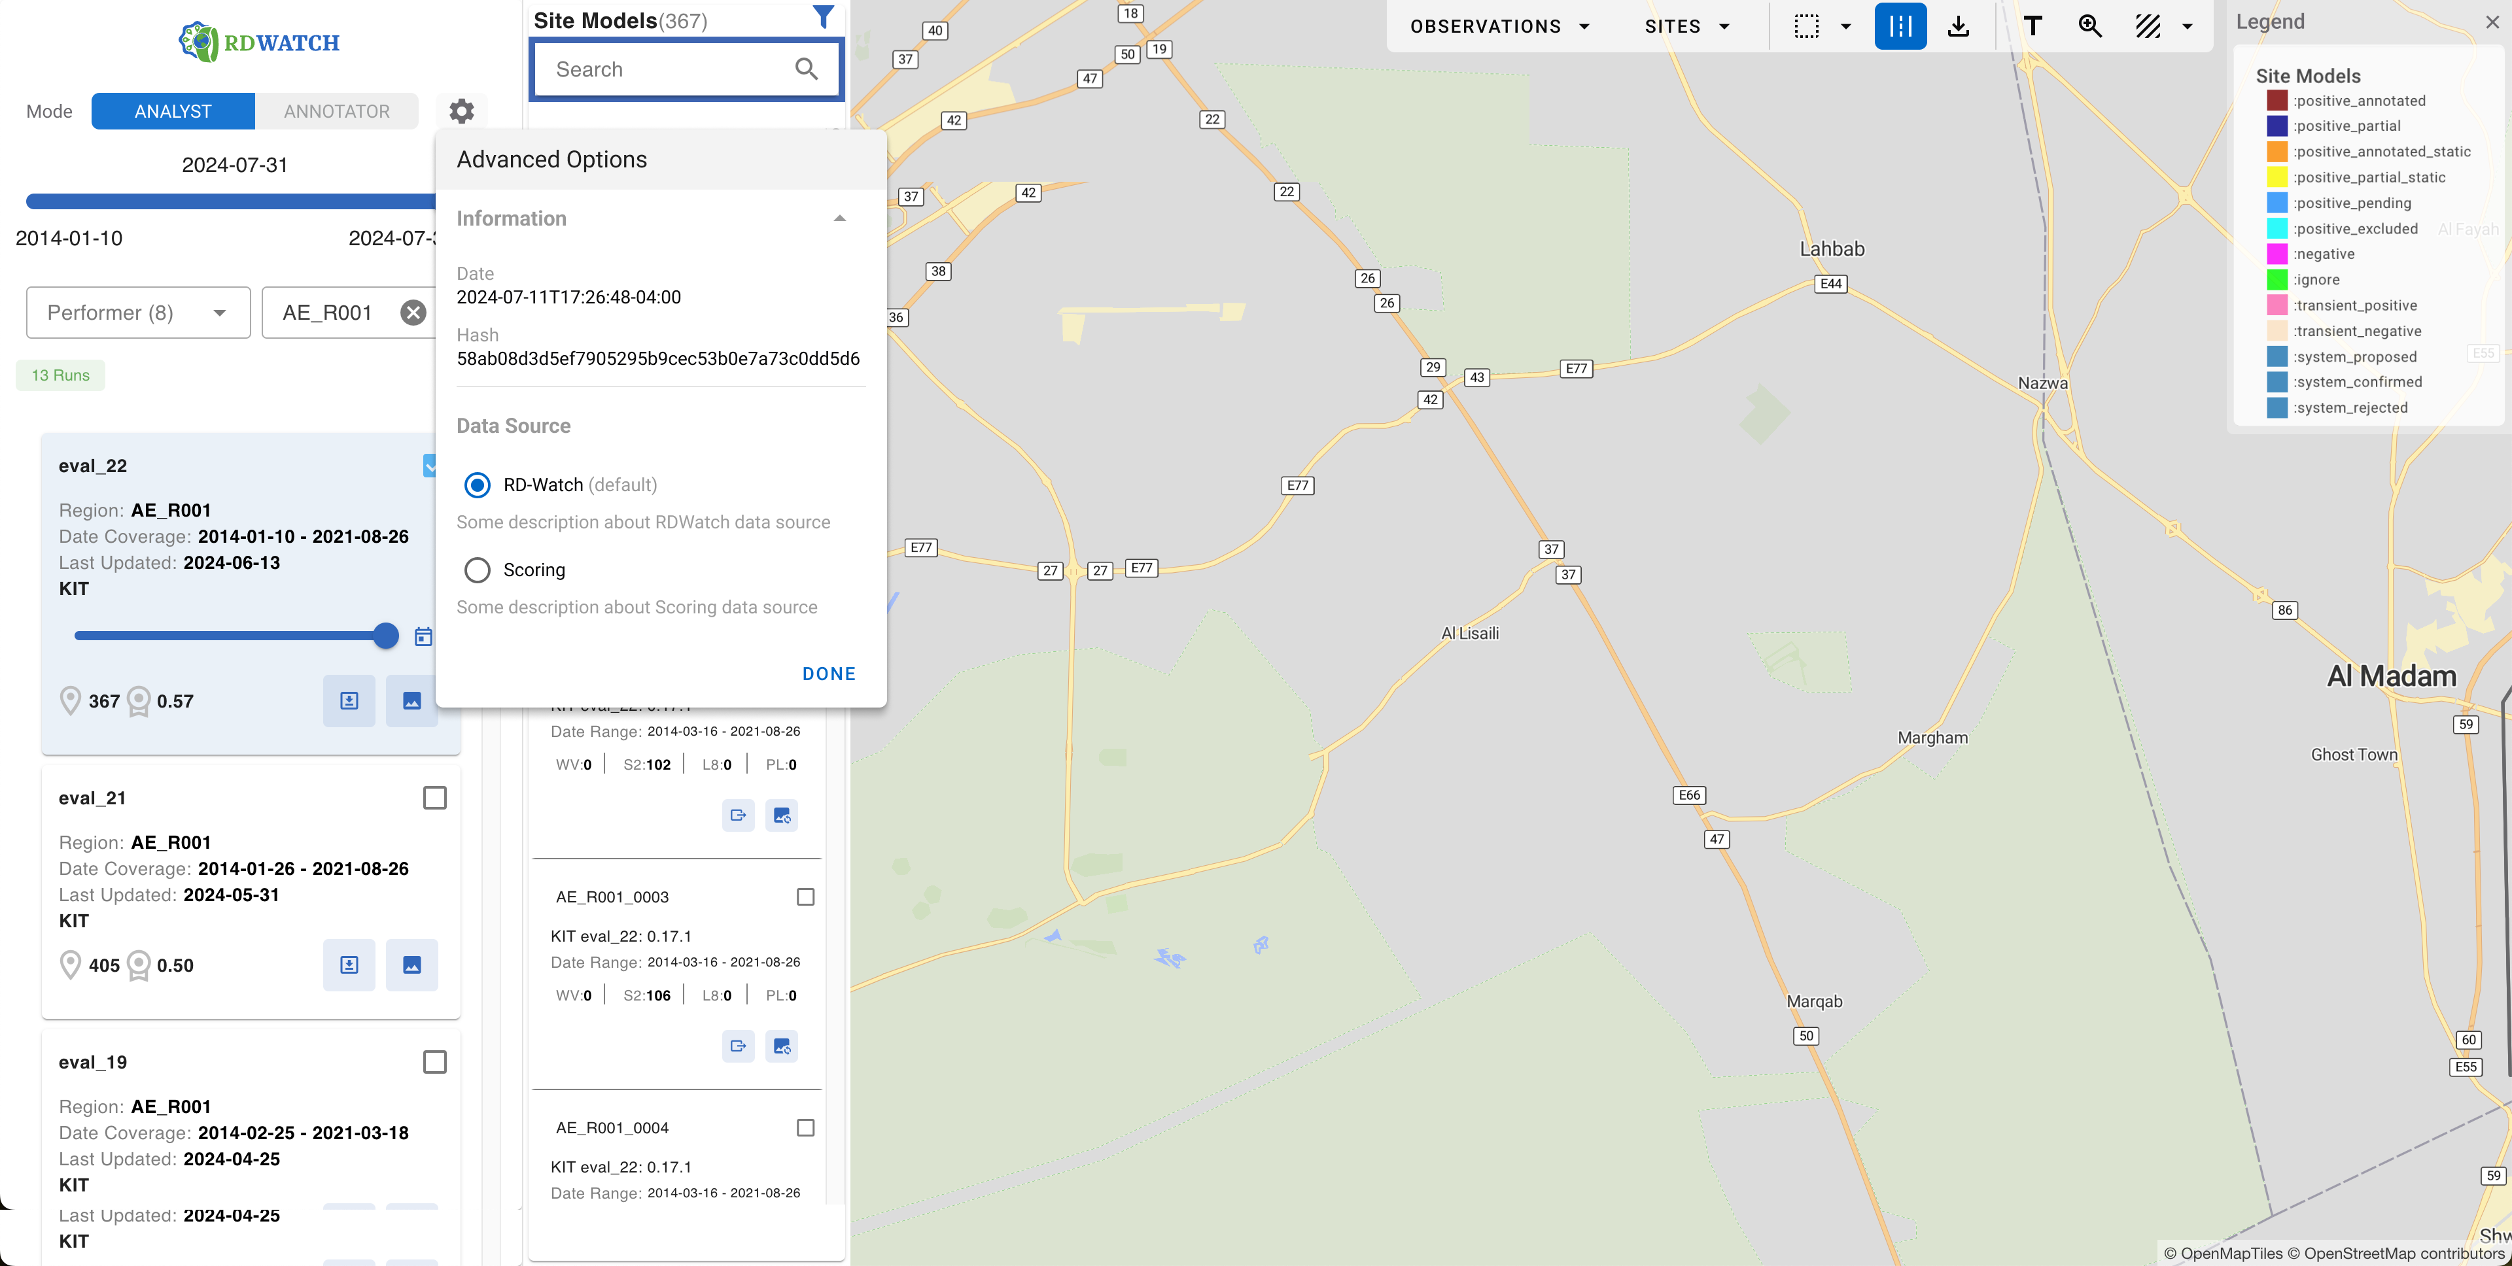Image resolution: width=2512 pixels, height=1266 pixels.
Task: Open hatch pattern dropdown arrow
Action: point(2188,26)
